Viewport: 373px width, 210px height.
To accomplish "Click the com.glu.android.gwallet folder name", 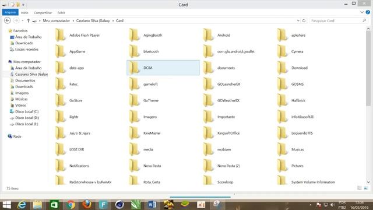I will (235, 51).
